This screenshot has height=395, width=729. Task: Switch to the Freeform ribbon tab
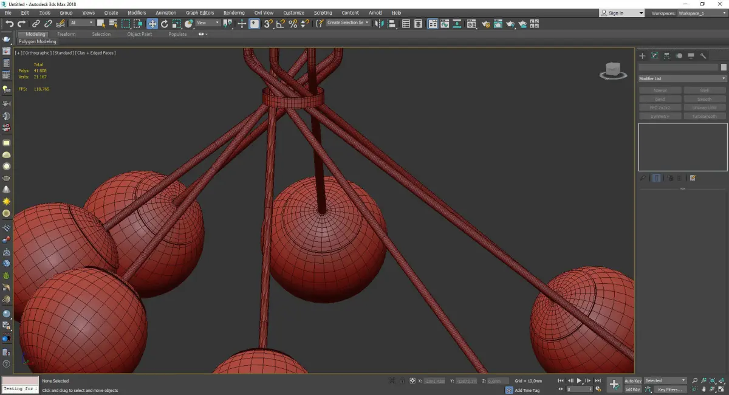[x=66, y=34]
